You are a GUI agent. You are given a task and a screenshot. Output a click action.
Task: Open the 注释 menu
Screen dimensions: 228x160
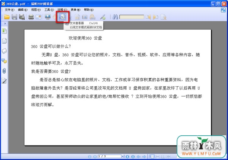tap(62, 10)
